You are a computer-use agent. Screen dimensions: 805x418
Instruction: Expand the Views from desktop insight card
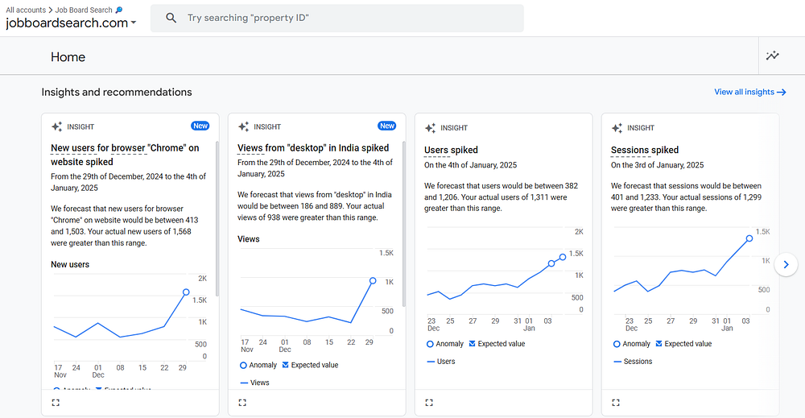tap(242, 402)
